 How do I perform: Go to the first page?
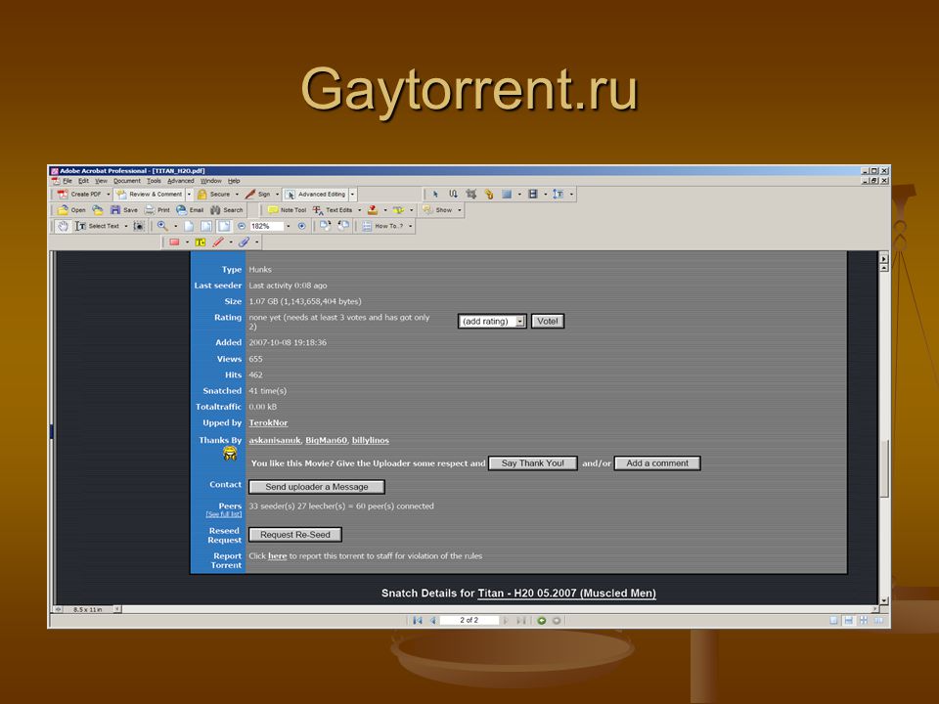pyautogui.click(x=418, y=620)
